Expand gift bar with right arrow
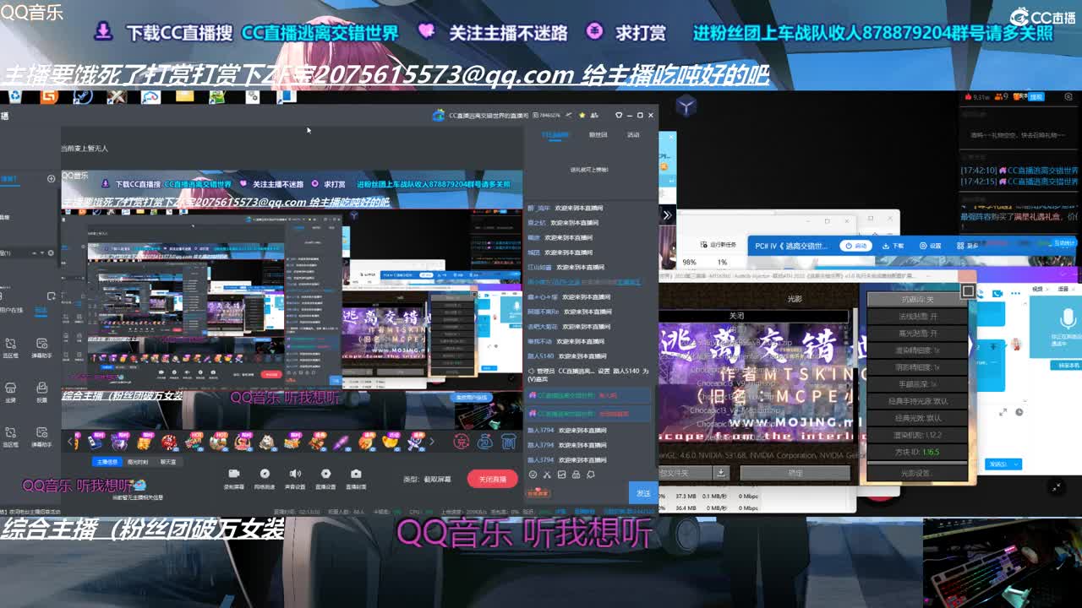The image size is (1082, 608). tap(431, 441)
